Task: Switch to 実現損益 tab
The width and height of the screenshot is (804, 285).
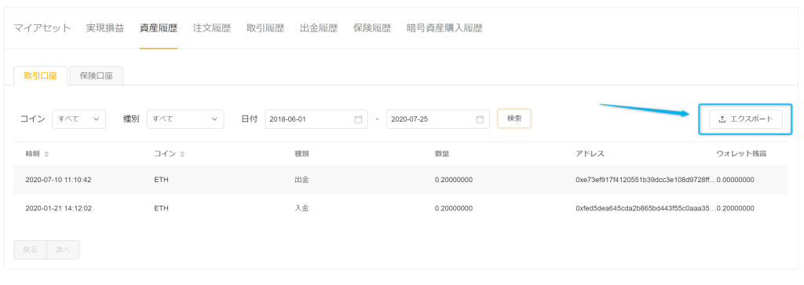Action: 105,28
